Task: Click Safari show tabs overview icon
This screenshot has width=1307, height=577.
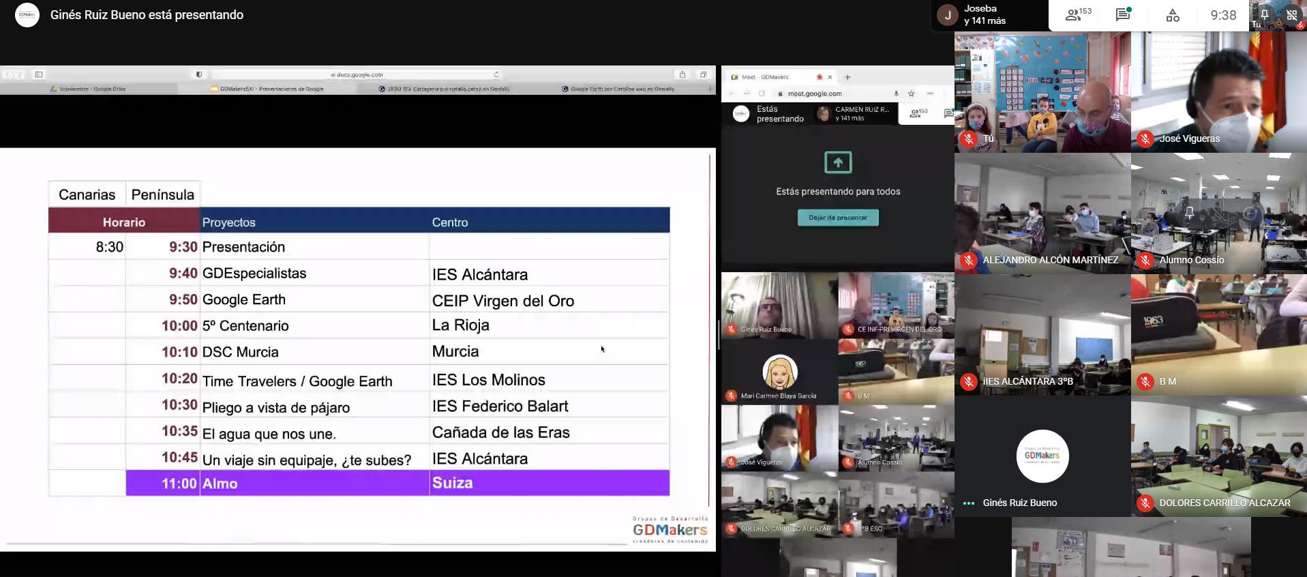Action: [x=703, y=74]
